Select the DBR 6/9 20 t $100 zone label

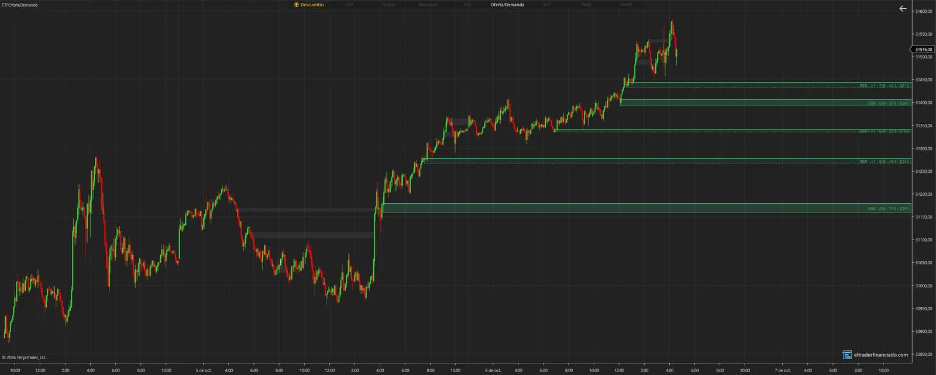tap(885, 131)
